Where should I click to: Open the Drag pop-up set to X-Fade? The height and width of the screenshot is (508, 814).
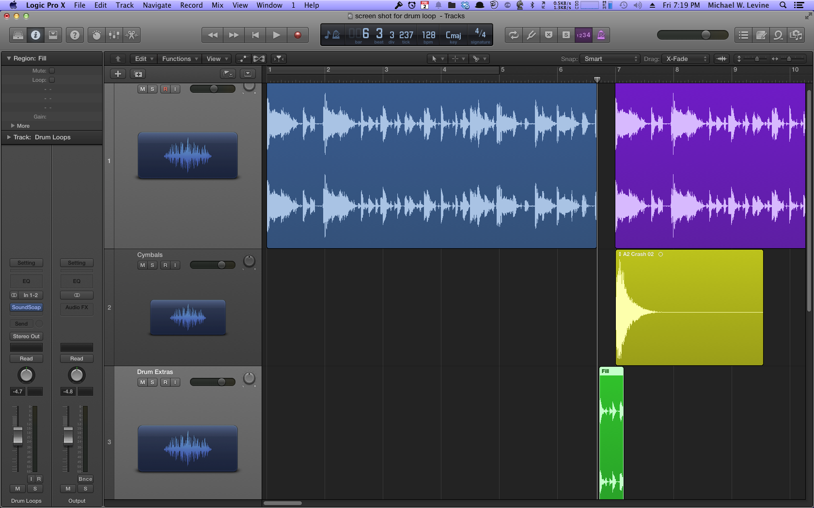click(x=686, y=59)
